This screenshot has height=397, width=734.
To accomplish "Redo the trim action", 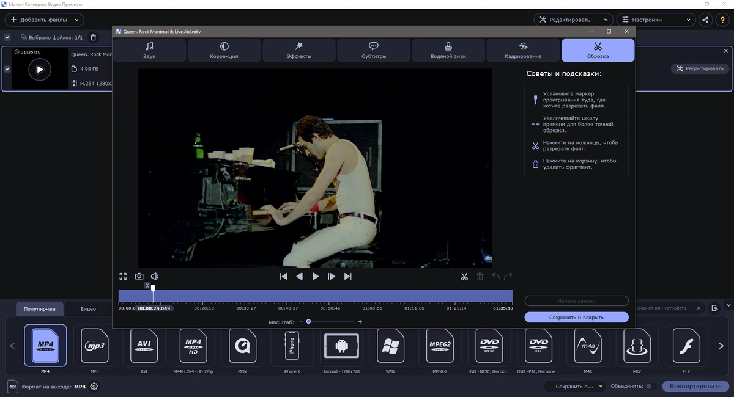I will [508, 277].
